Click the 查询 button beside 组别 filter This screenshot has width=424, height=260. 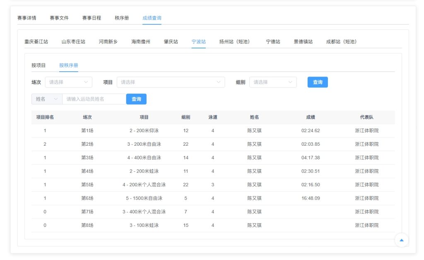[x=318, y=82]
